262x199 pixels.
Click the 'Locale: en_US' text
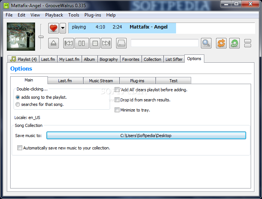[x=27, y=118]
